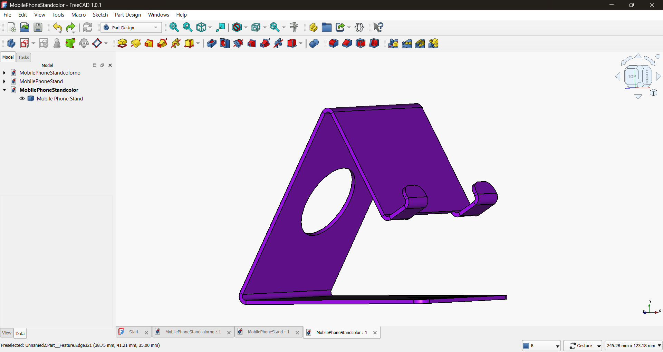The width and height of the screenshot is (663, 352).
Task: Open the notification area showing 8
Action: [541, 345]
